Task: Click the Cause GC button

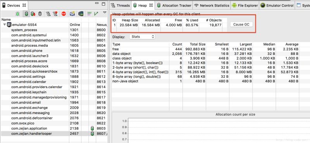Action: pyautogui.click(x=241, y=24)
